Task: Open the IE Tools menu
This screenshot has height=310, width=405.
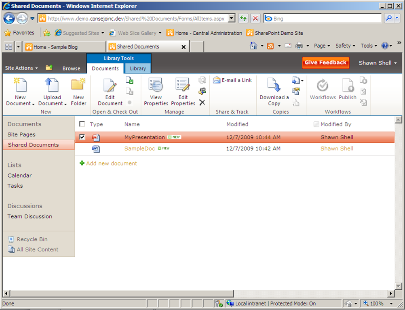Action: 369,46
